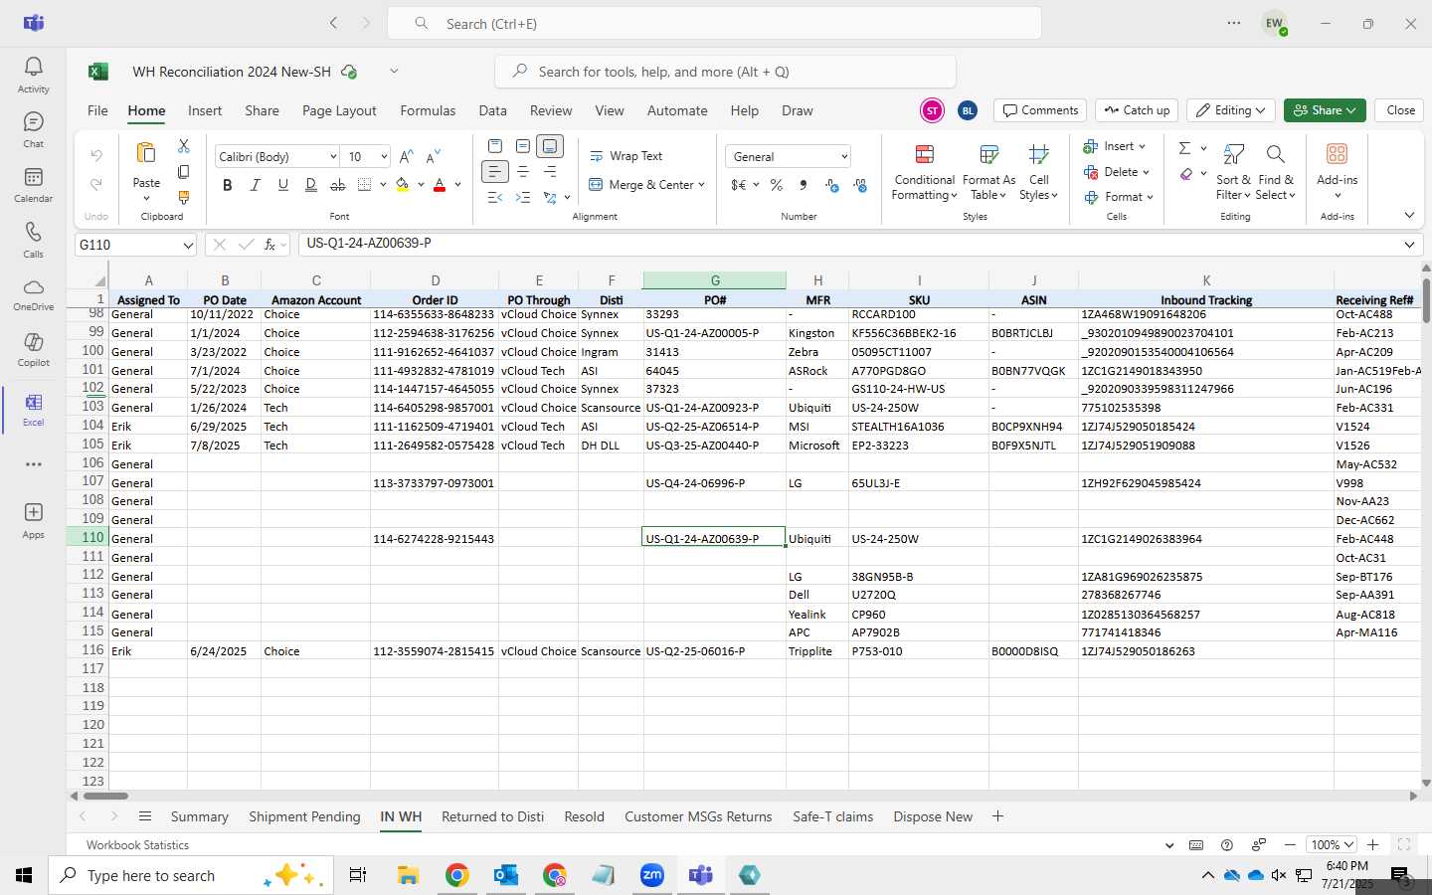The image size is (1432, 895).
Task: Click the percent style icon
Action: pyautogui.click(x=776, y=185)
